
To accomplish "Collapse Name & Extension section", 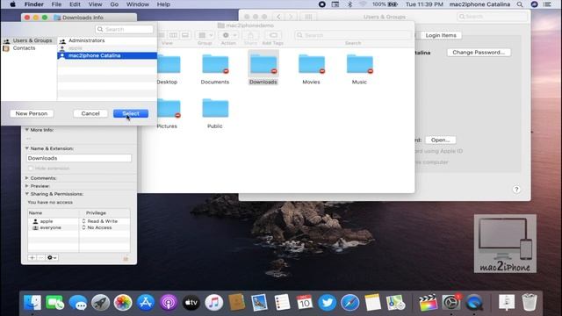I will (27, 148).
